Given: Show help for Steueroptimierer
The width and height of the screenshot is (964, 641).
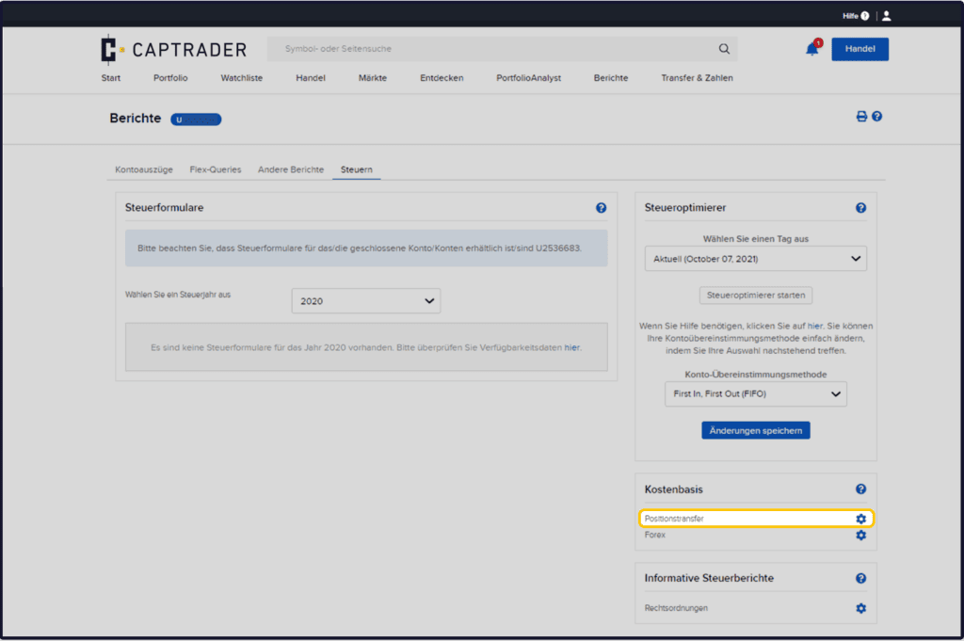Looking at the screenshot, I should 860,208.
